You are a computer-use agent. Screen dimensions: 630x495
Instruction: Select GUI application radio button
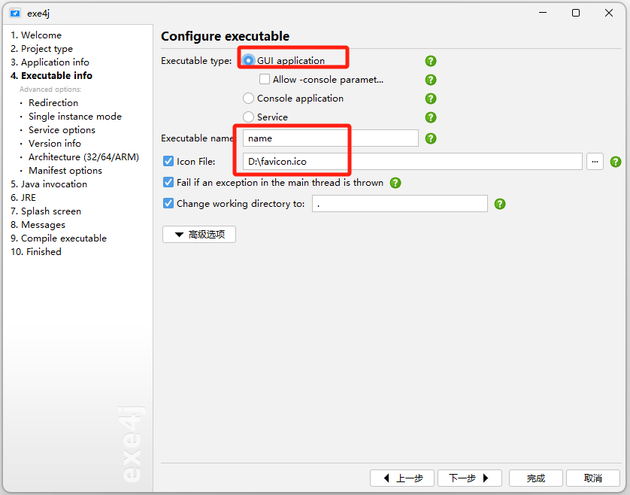(x=248, y=60)
